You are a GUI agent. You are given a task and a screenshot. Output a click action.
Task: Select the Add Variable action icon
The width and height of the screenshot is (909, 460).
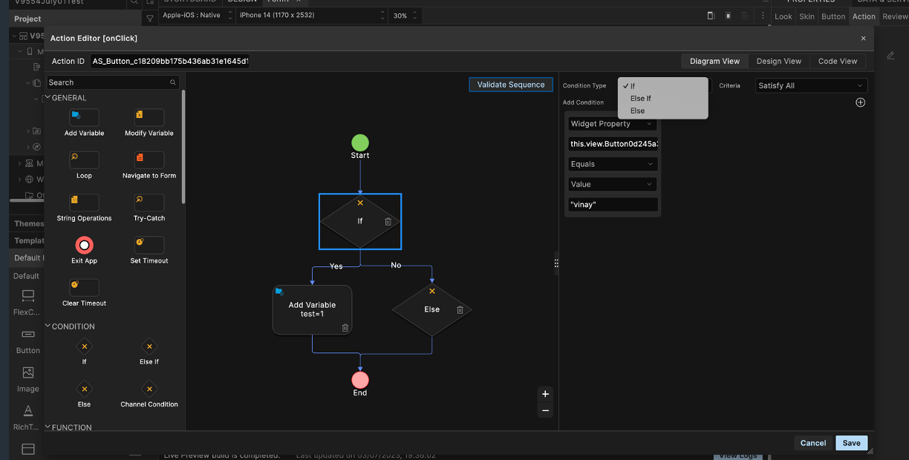[x=84, y=117]
